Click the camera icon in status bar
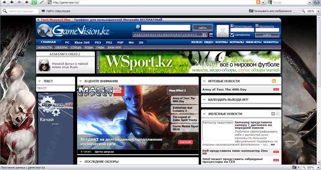Image resolution: width=321 pixels, height=170 pixels. (x=294, y=167)
